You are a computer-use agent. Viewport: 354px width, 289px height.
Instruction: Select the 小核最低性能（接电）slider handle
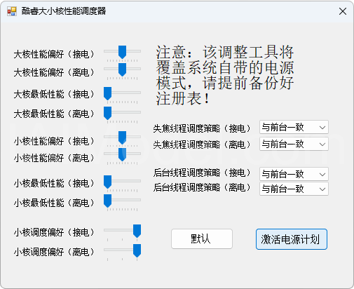[x=107, y=182]
